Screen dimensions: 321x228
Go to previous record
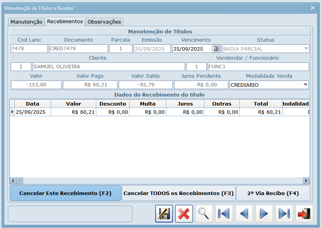pos(244,213)
